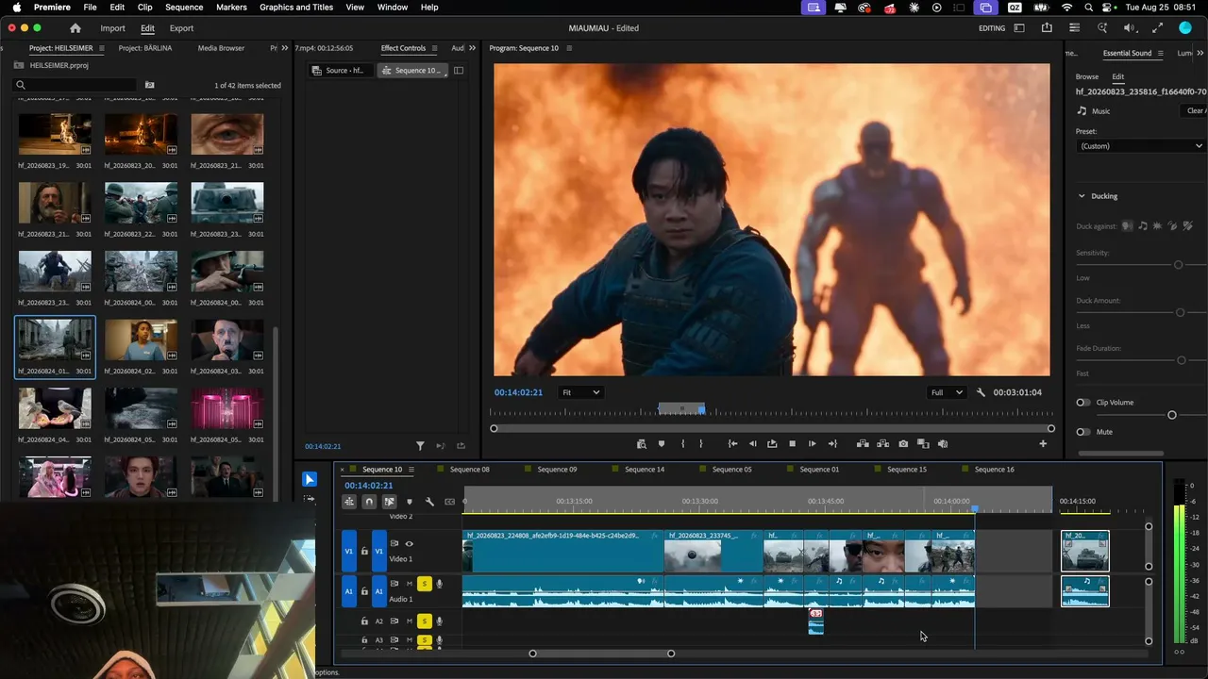
Task: Solo the A2 audio track
Action: click(425, 621)
